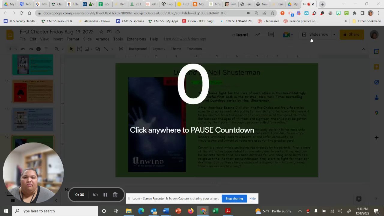Check cloud document status icon
Viewport: 384px width, 216px height.
pyautogui.click(x=118, y=32)
